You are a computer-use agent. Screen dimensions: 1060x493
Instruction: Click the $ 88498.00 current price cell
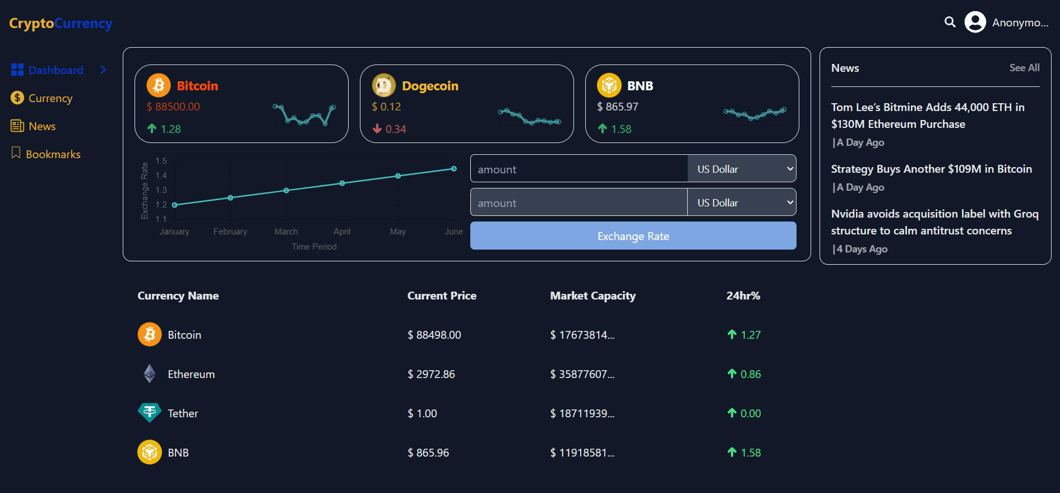(434, 335)
